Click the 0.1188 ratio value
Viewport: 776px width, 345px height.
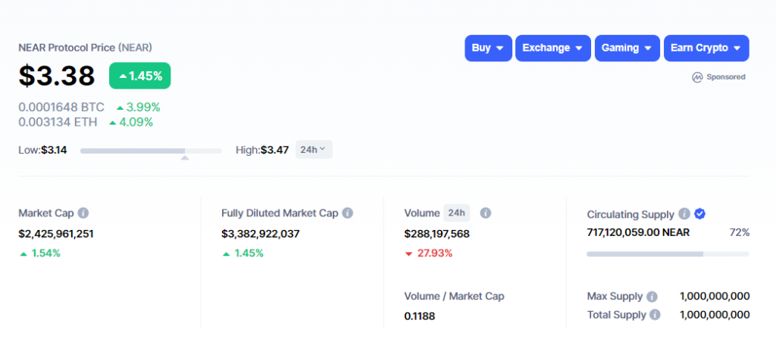tap(420, 316)
